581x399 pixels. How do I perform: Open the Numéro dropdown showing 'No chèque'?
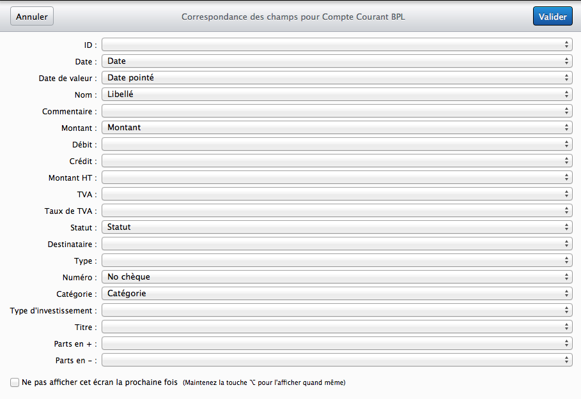[x=337, y=277]
